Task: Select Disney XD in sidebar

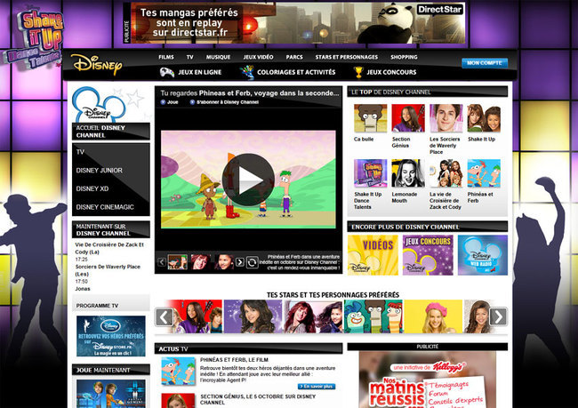Action: coord(92,188)
